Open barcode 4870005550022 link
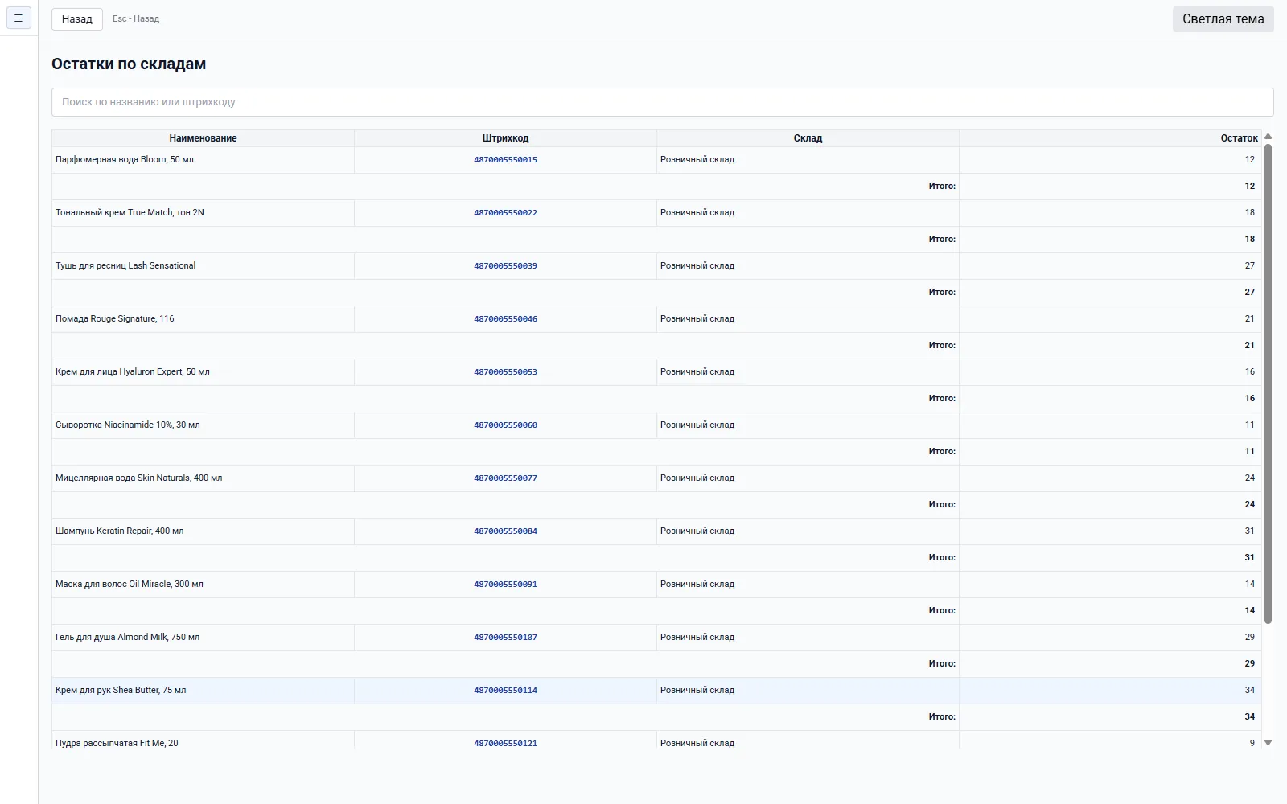This screenshot has height=804, width=1287. tap(505, 213)
